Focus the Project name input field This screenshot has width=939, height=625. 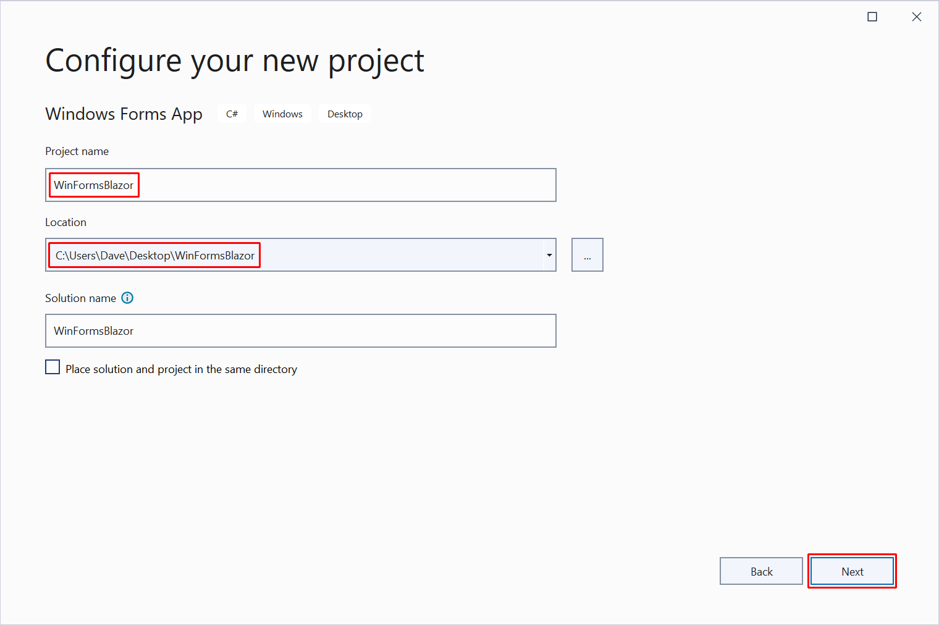[x=301, y=185]
